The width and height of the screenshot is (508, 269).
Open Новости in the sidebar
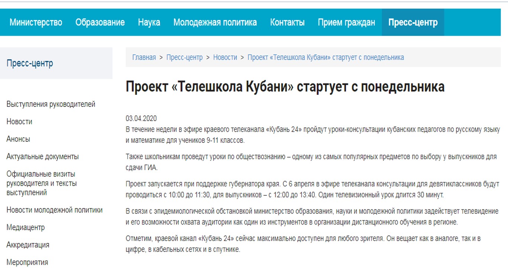(x=19, y=122)
